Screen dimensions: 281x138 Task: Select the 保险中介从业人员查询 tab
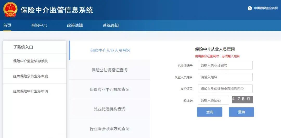coord(110,50)
